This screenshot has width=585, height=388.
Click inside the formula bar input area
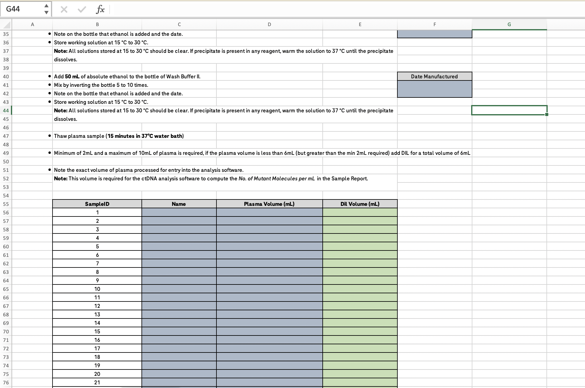point(213,9)
